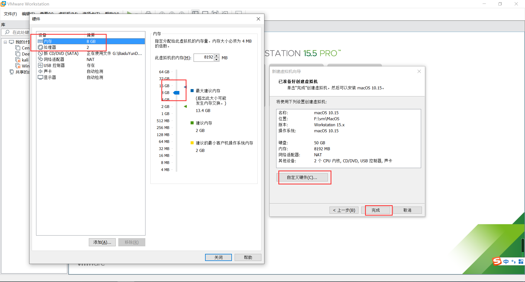Click the 1 GB slider scale label
The width and height of the screenshot is (525, 282).
click(x=165, y=114)
